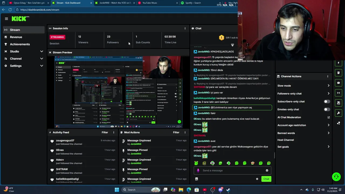Open Activity Feed Filter
This screenshot has width=345, height=194.
[x=105, y=132]
